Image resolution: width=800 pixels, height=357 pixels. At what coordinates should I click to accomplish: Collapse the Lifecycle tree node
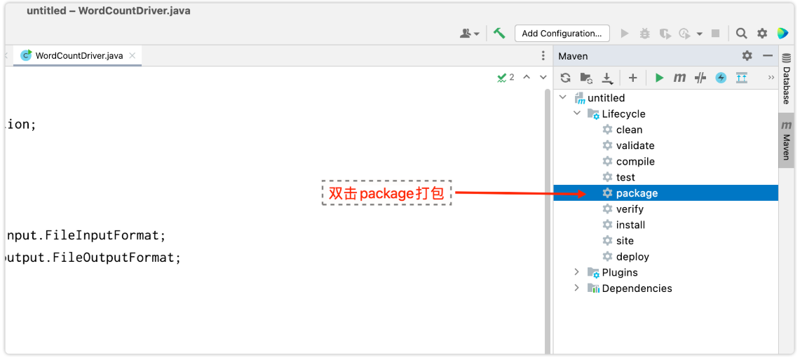coord(577,113)
